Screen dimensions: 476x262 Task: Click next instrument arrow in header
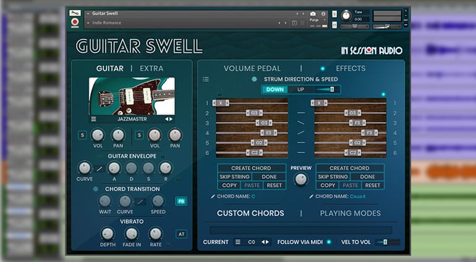(x=303, y=14)
